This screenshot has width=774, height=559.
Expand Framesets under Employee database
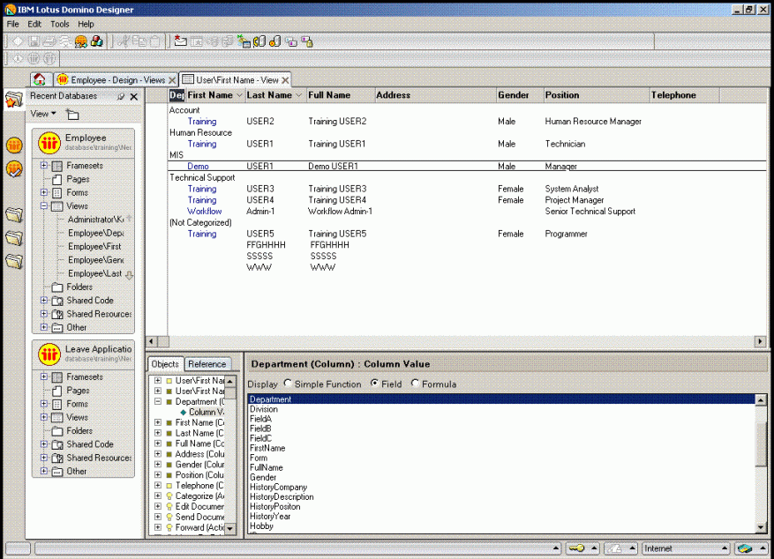pos(44,165)
